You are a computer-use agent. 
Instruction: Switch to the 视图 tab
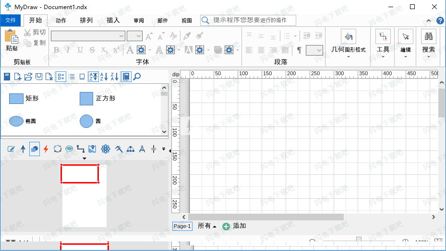click(187, 21)
